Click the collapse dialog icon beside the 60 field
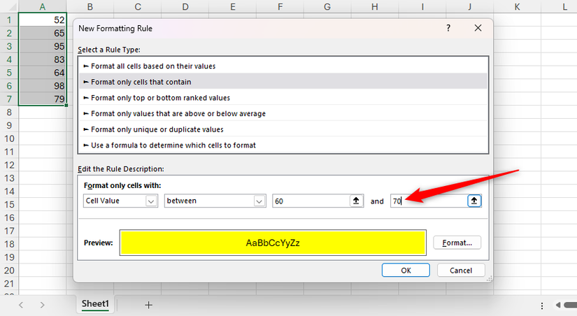Image resolution: width=577 pixels, height=316 pixels. [x=356, y=201]
